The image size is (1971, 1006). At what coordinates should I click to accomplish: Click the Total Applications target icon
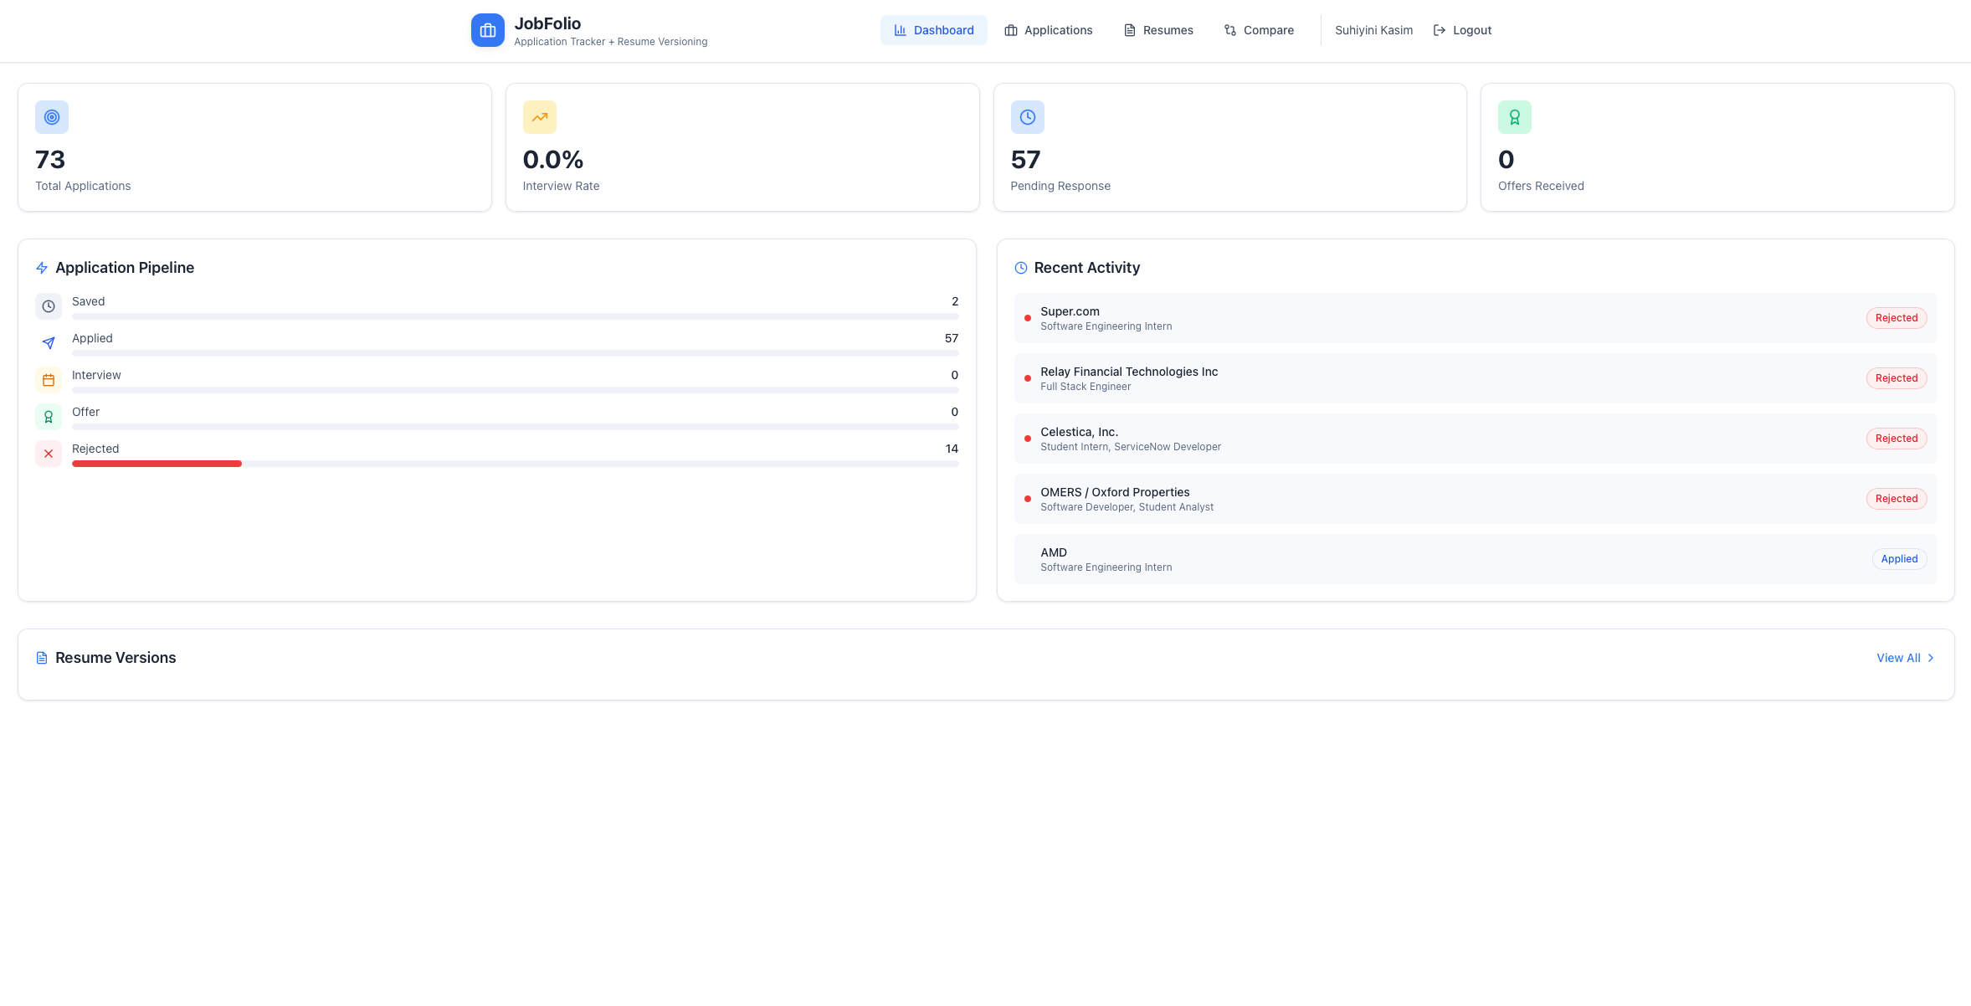(52, 117)
